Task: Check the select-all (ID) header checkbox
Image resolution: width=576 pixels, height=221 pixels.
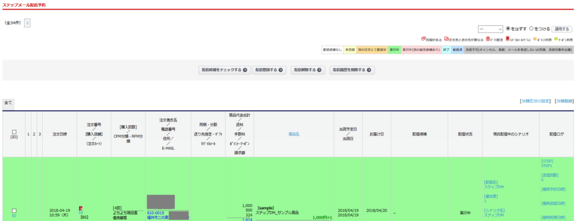Action: click(14, 132)
